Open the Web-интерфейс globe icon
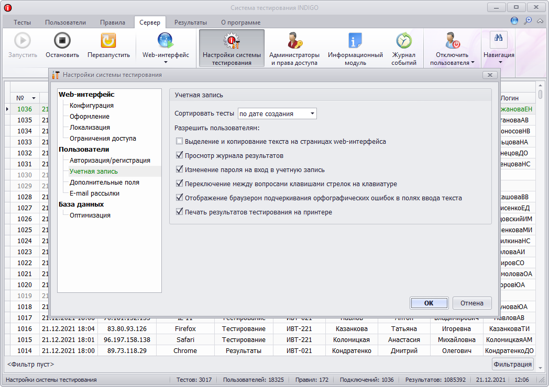This screenshot has width=549, height=387. (165, 41)
